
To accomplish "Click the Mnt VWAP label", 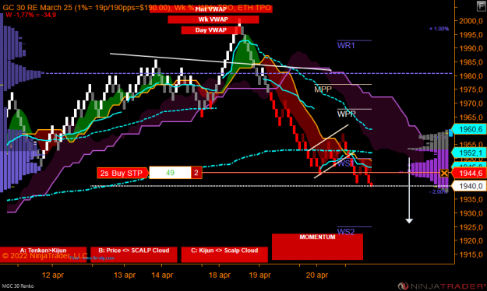I will pos(211,9).
